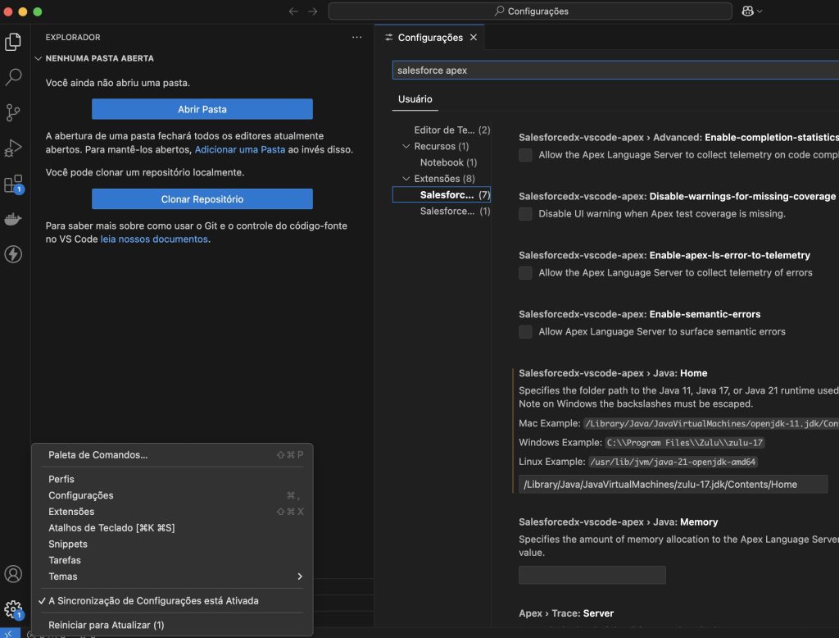The image size is (839, 638).
Task: Click the Clonar Repositório button
Action: pyautogui.click(x=202, y=199)
